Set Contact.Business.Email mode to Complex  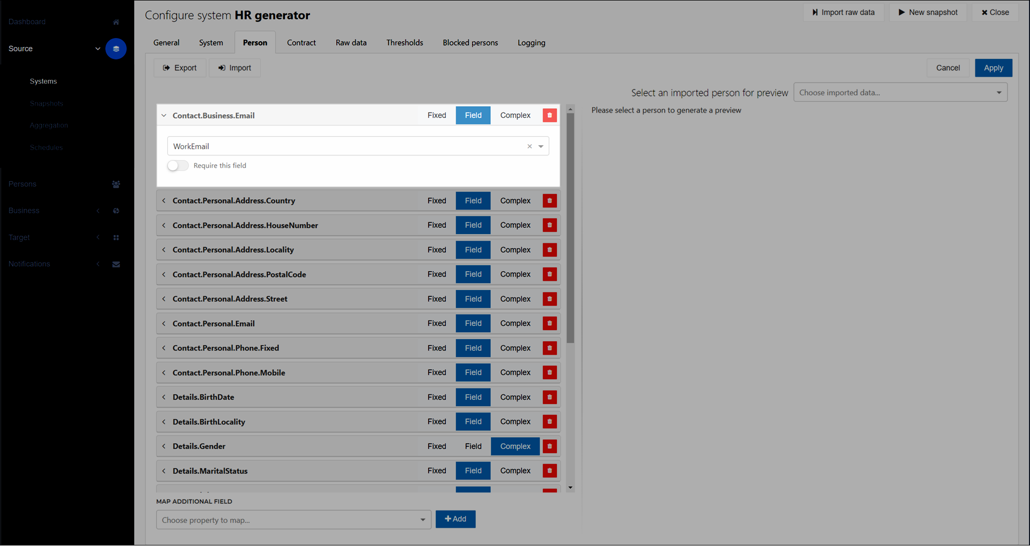coord(515,115)
